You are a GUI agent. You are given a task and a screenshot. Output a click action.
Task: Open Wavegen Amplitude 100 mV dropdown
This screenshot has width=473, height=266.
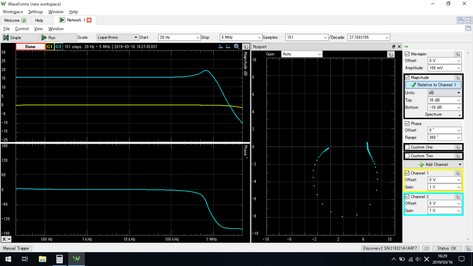coord(445,68)
